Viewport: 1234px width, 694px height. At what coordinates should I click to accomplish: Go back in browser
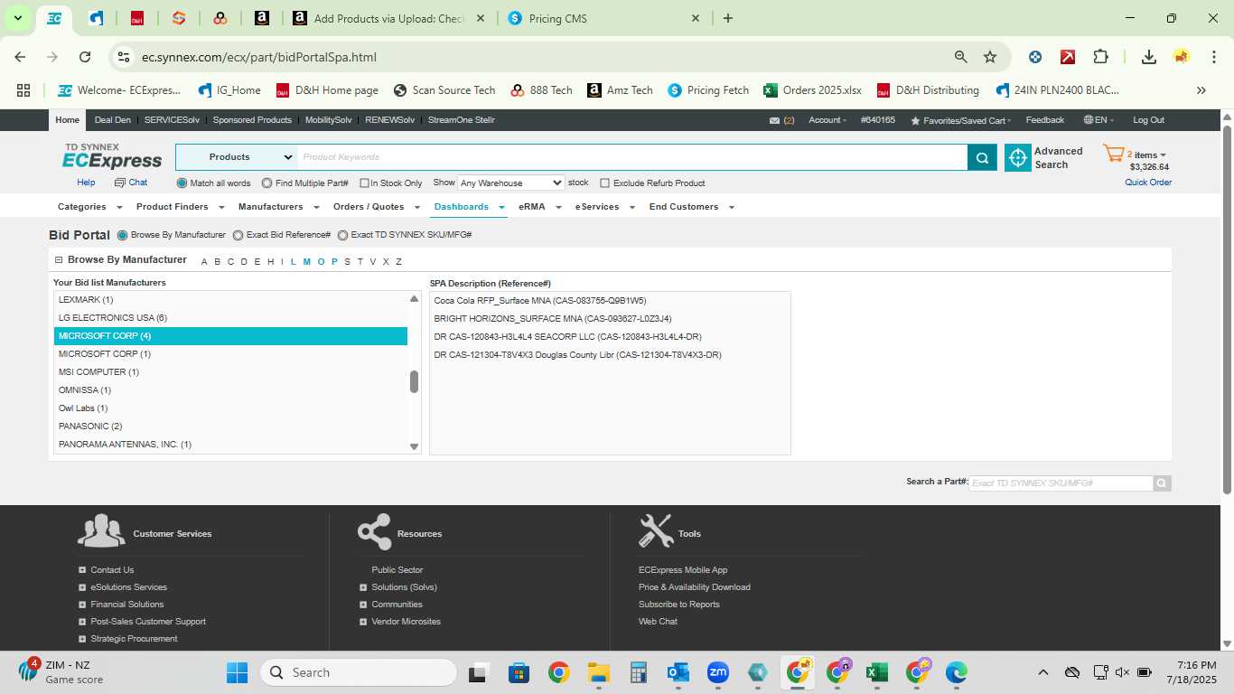click(x=20, y=57)
